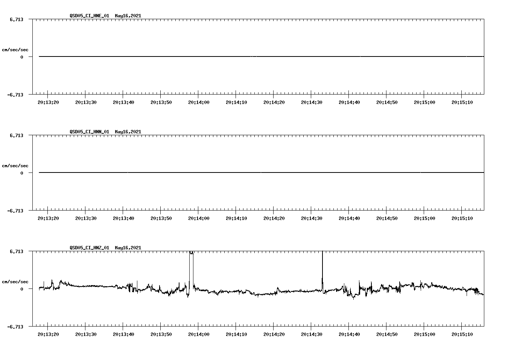511x348 pixels.
Task: Click the cm/sec/sec unit label on HNE plot
Action: pos(15,50)
